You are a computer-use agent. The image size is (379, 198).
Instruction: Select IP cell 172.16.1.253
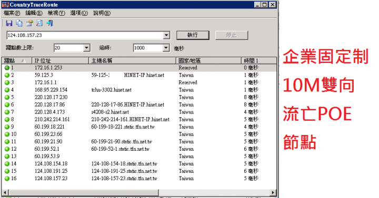(48, 68)
